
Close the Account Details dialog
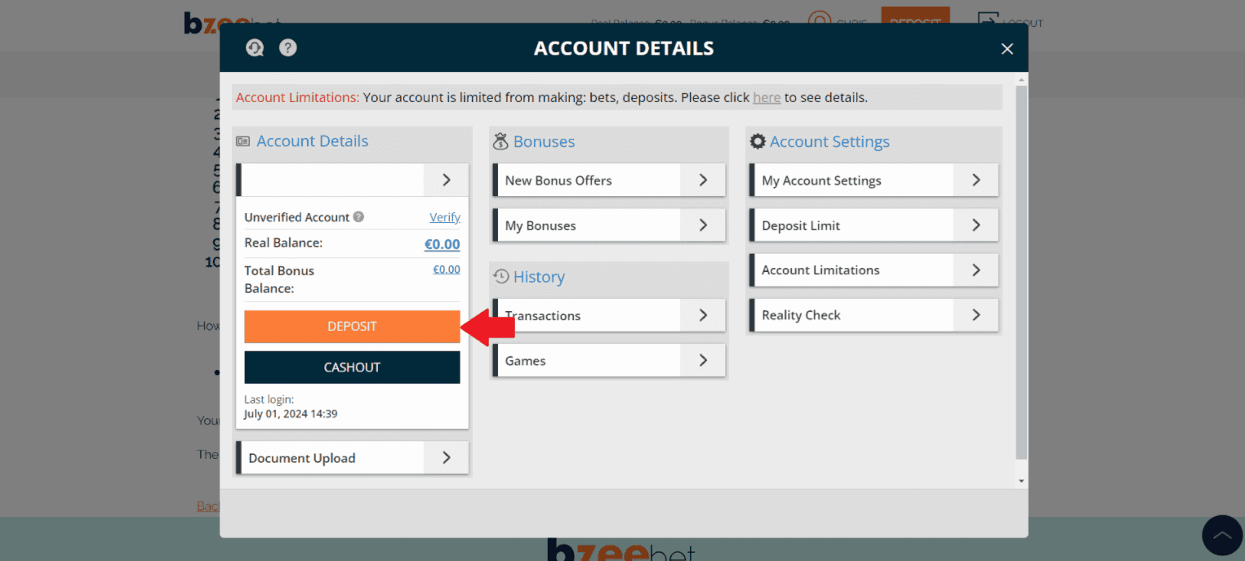click(1007, 49)
